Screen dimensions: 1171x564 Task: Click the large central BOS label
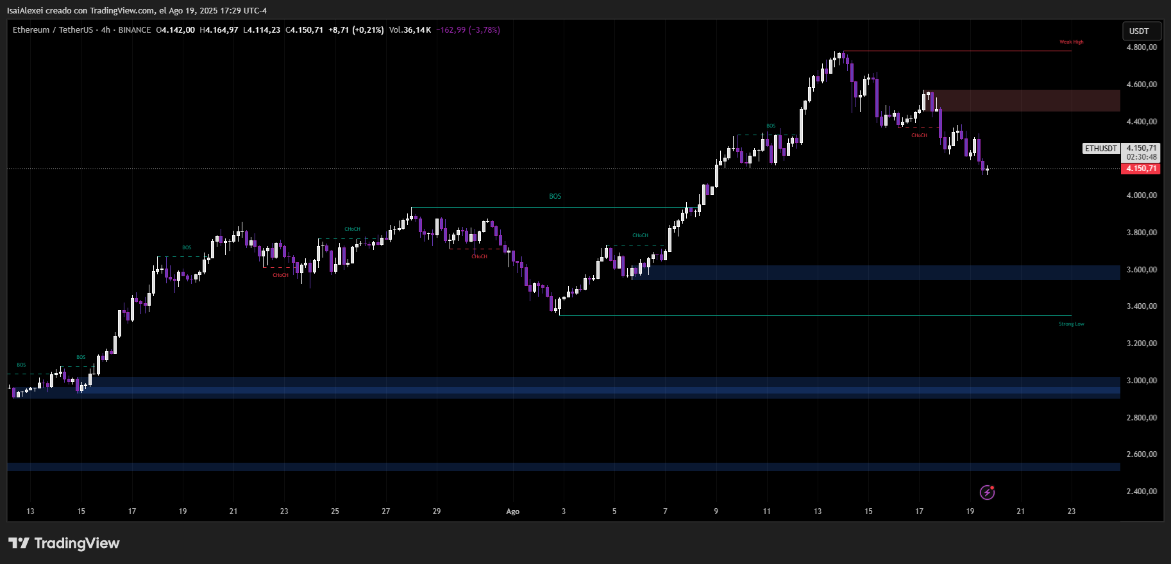pos(555,197)
